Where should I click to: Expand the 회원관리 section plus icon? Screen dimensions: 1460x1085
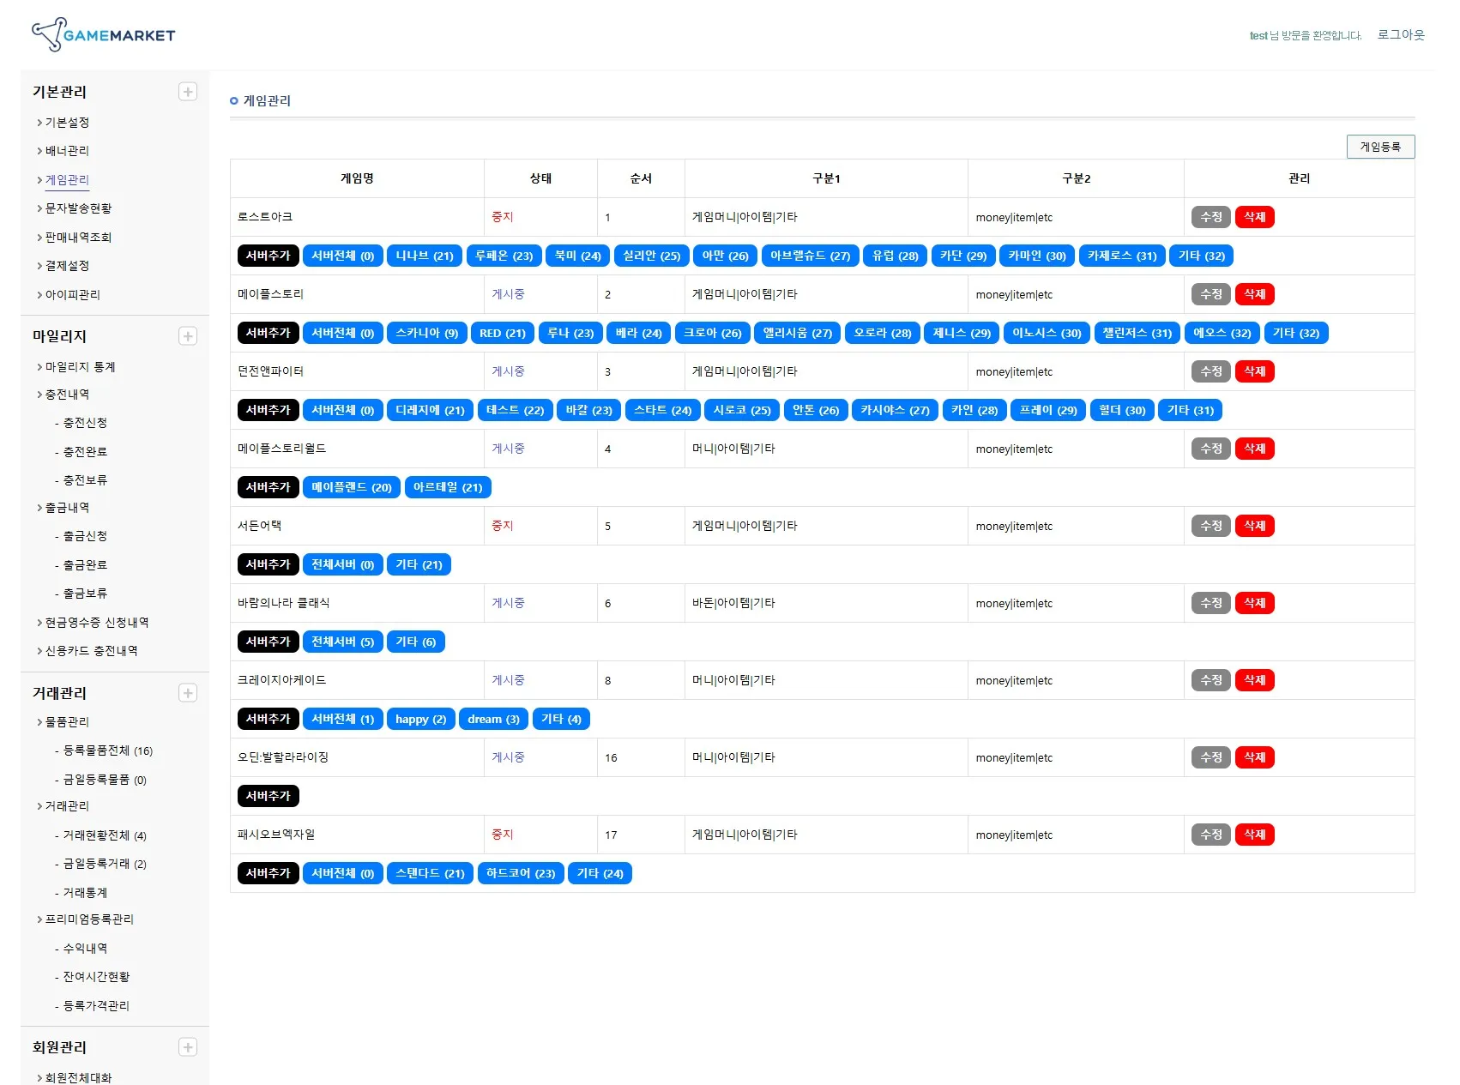[x=188, y=1047]
